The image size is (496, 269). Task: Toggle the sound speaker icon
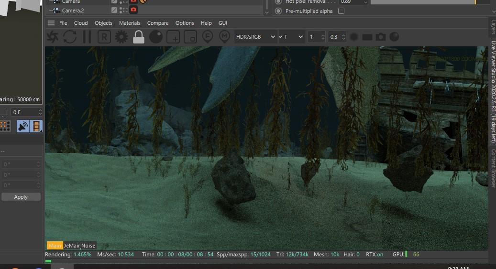tap(22, 126)
